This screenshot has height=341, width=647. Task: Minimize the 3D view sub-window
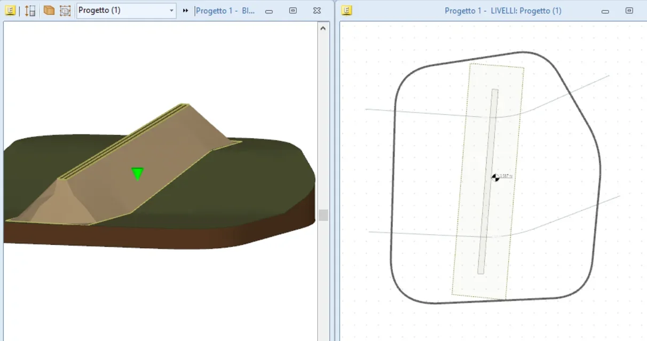click(x=269, y=11)
